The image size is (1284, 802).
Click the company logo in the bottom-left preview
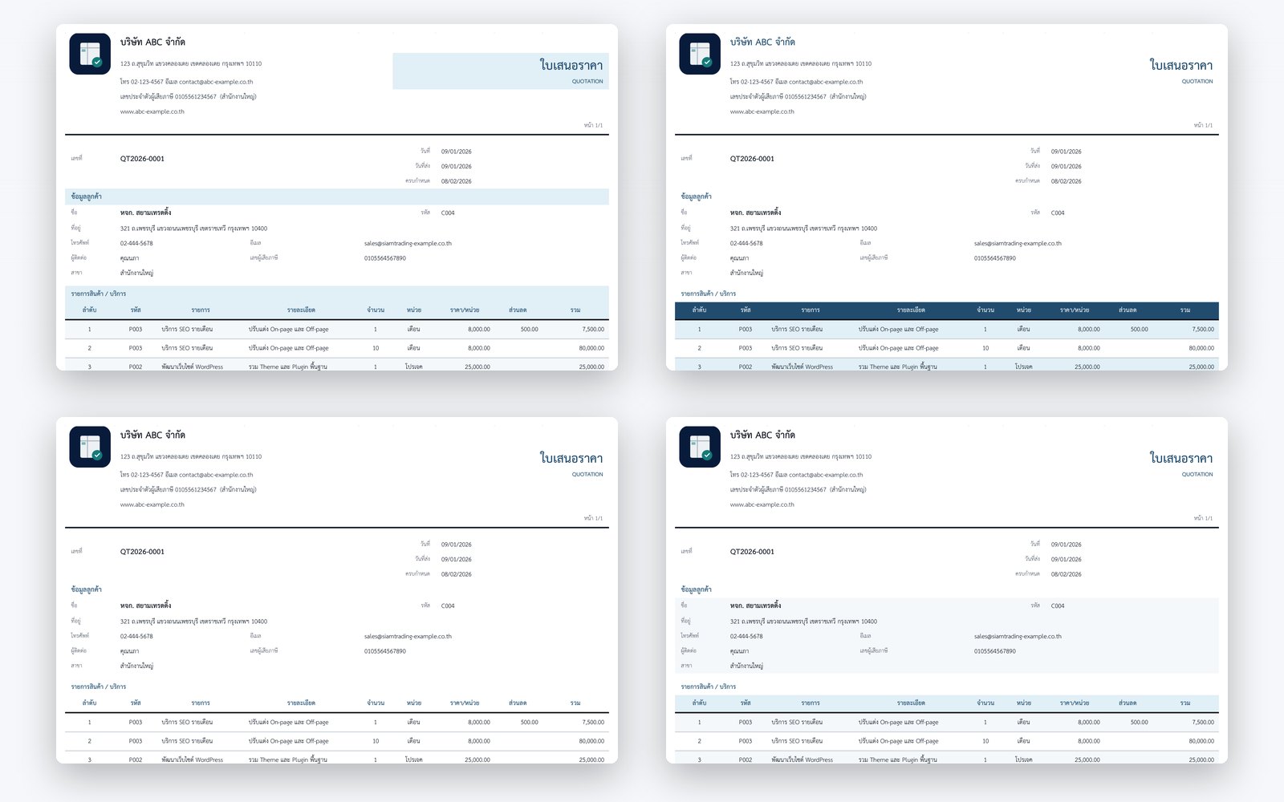tap(90, 447)
